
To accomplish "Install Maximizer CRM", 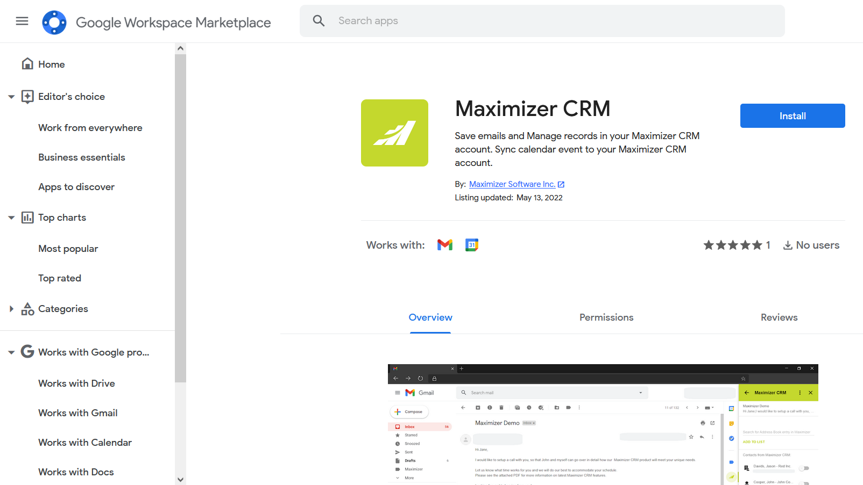I will coord(793,115).
